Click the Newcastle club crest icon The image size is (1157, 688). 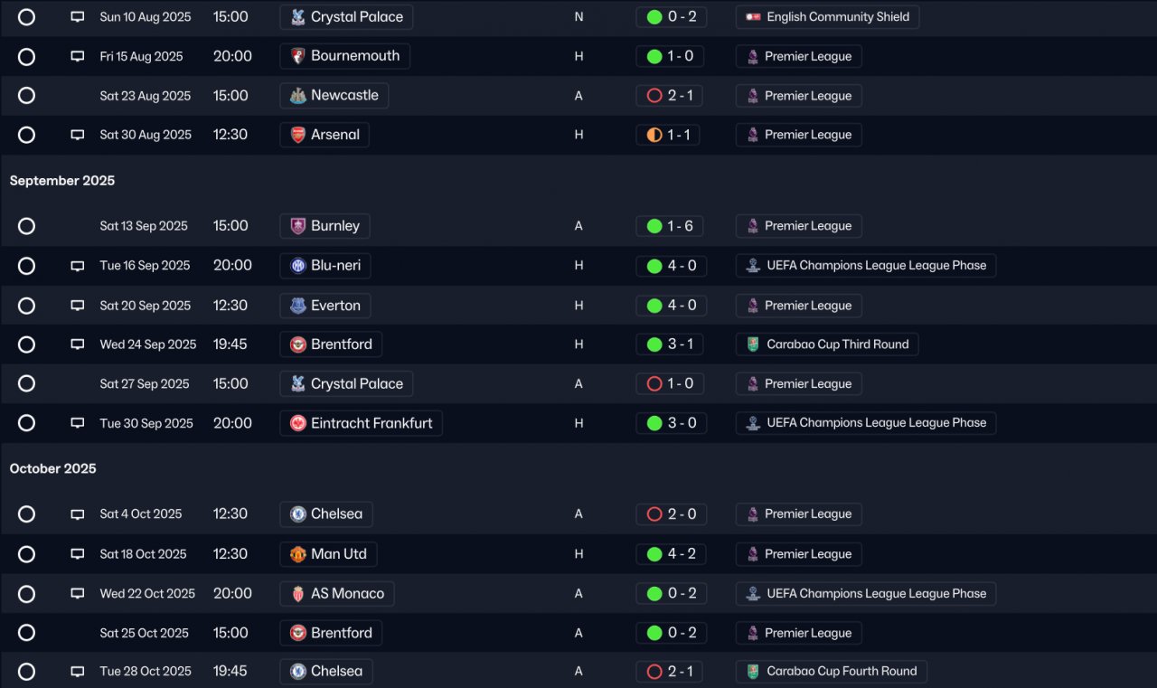[298, 96]
